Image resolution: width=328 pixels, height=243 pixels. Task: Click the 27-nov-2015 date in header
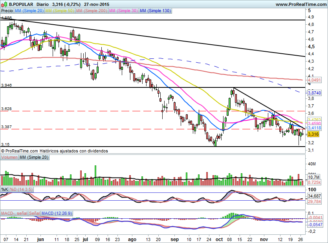pyautogui.click(x=97, y=4)
